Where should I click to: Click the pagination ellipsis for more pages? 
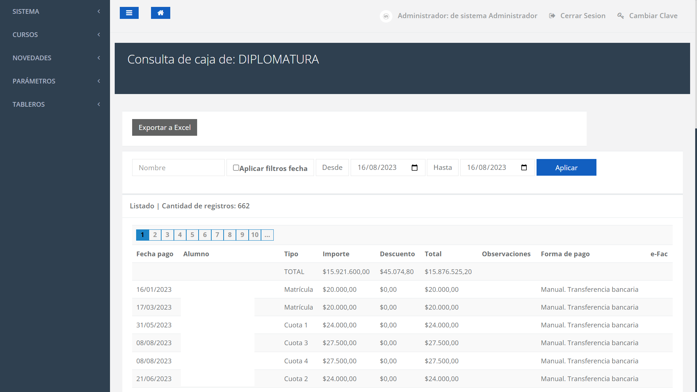tap(267, 235)
